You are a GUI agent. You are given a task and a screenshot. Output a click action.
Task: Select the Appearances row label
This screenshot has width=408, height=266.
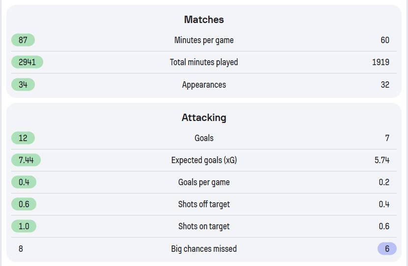pos(204,85)
